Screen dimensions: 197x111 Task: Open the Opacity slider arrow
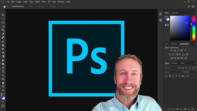(x=196, y=72)
